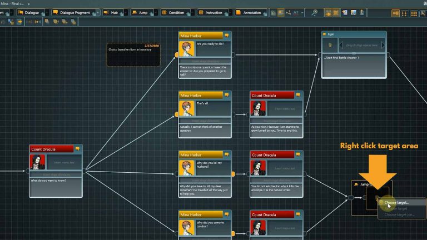Click right arrow of the Fight node's object strip
Viewport: 427px width, 240px height.
(x=383, y=45)
